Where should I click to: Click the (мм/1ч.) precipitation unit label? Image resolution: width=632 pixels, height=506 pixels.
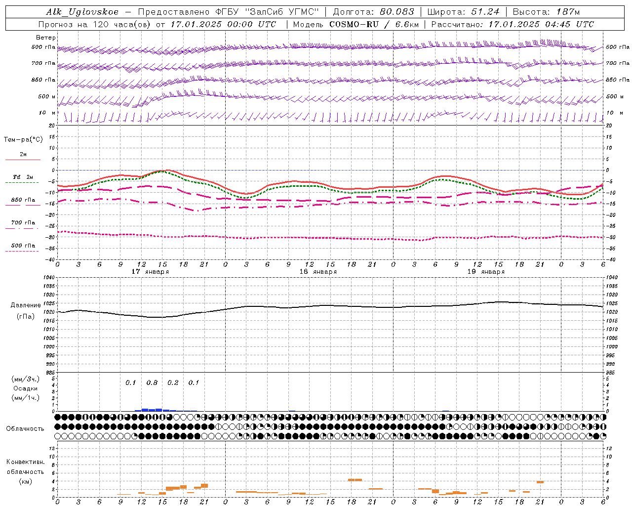pos(25,398)
